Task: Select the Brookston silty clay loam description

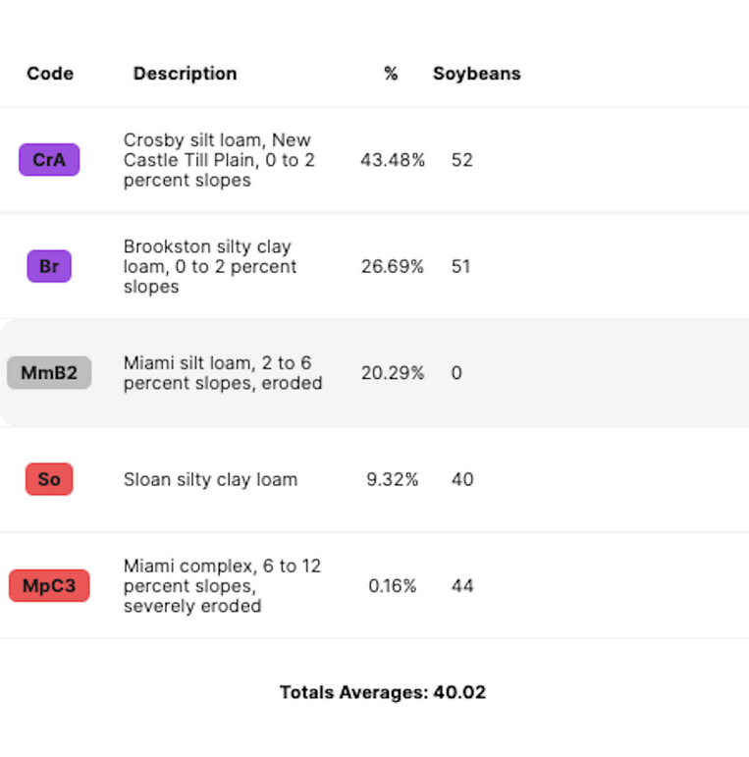Action: 210,266
